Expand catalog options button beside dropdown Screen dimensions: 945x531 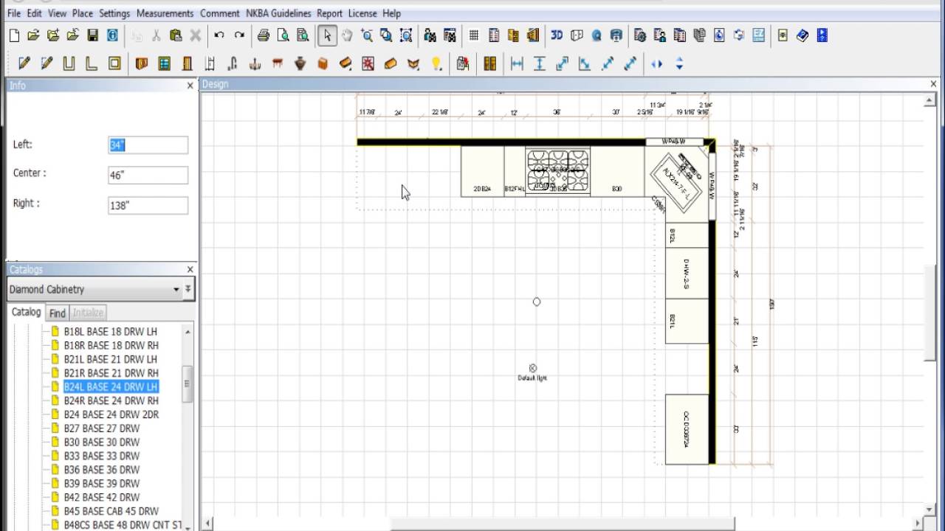188,289
